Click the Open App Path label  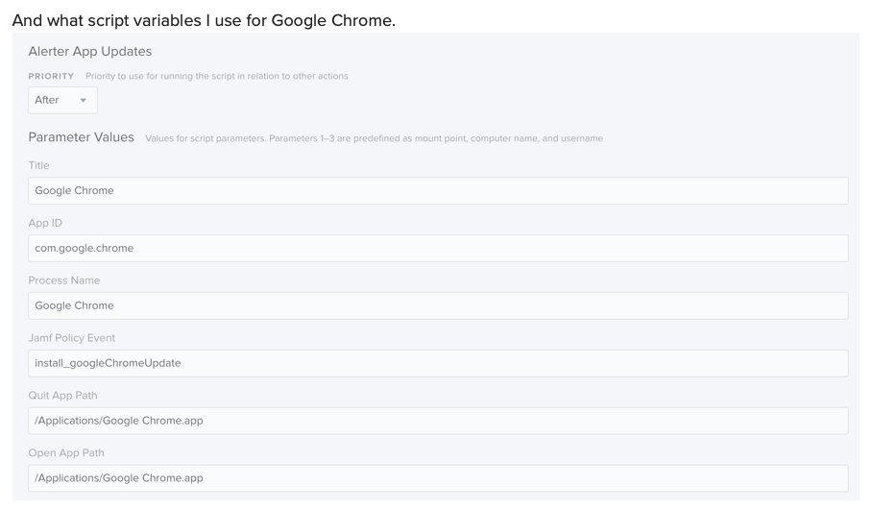coord(66,452)
